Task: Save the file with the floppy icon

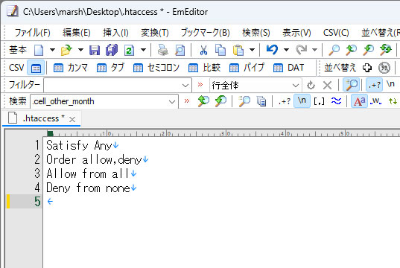Action: click(x=95, y=50)
